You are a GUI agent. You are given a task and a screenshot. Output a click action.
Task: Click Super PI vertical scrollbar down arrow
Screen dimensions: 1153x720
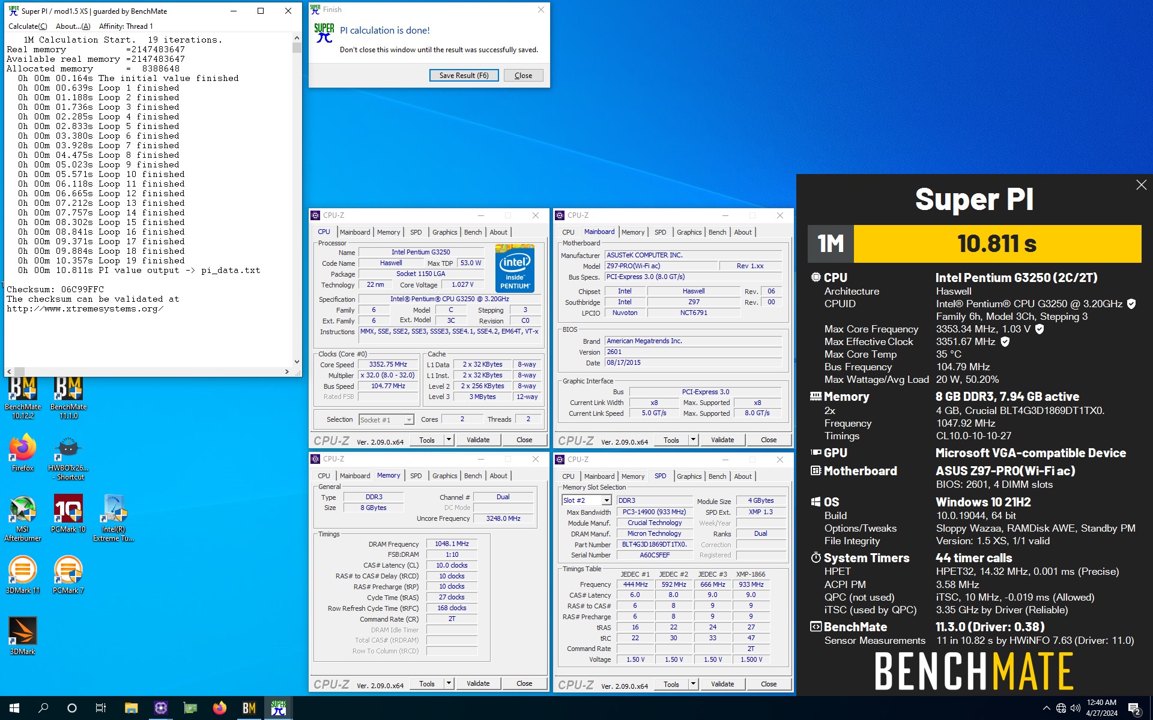[x=297, y=362]
